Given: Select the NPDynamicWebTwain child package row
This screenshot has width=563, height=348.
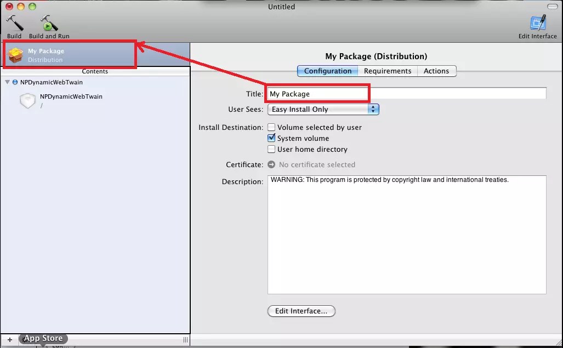Looking at the screenshot, I should pos(95,101).
